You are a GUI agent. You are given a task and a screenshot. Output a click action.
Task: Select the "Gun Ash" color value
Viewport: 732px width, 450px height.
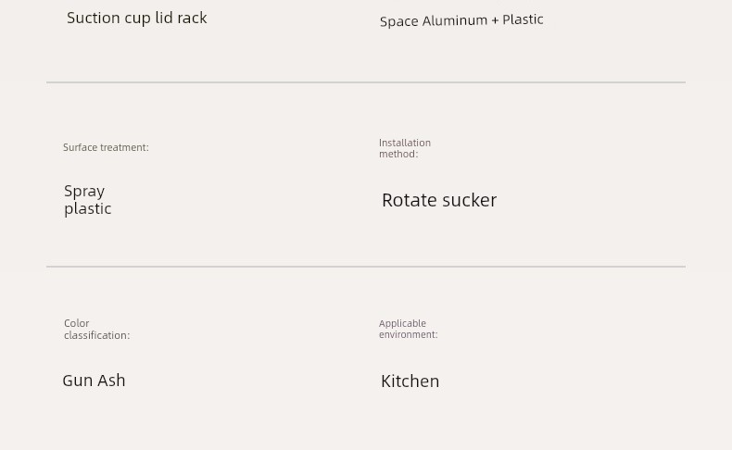pos(94,381)
